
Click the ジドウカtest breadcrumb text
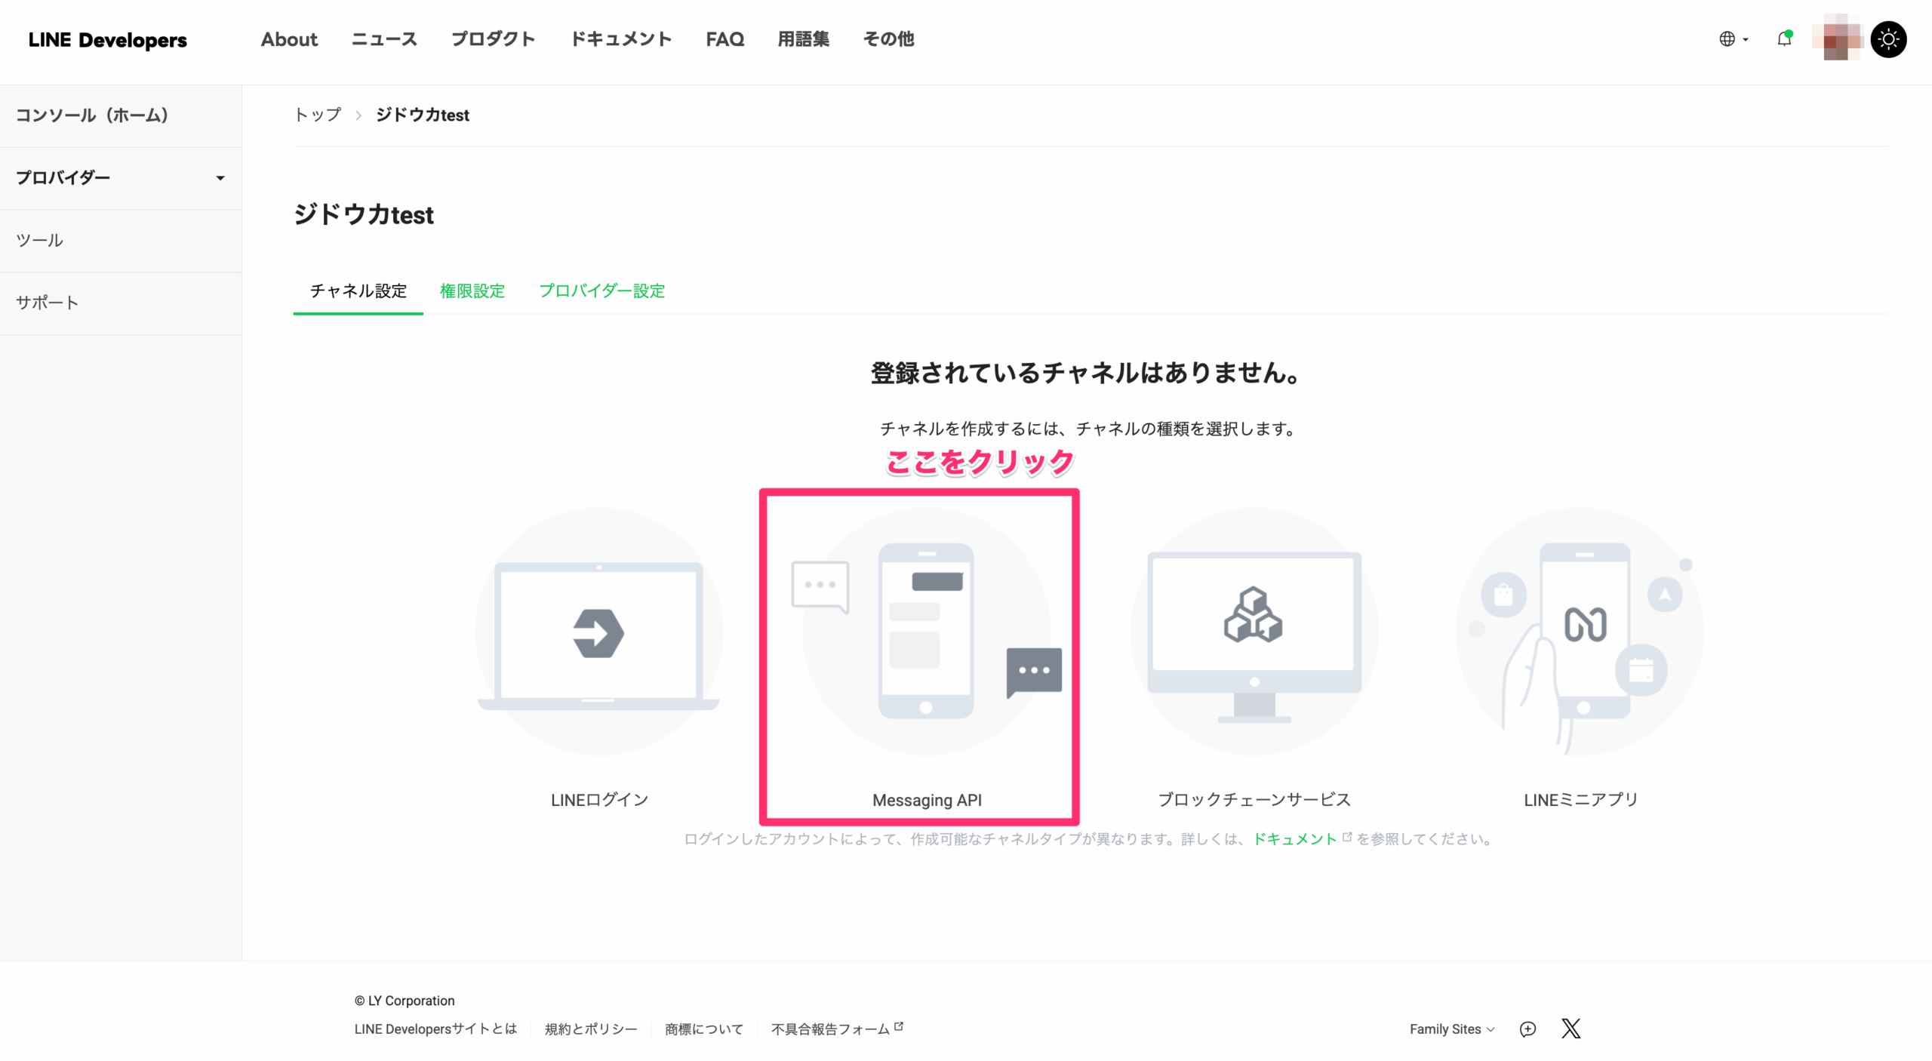pyautogui.click(x=423, y=115)
